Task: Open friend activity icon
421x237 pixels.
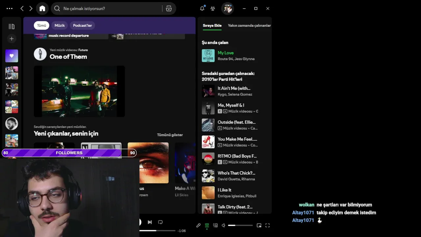Action: click(x=213, y=9)
